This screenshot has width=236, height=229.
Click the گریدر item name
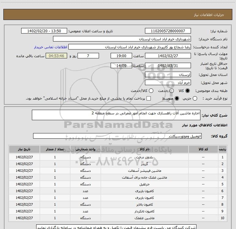coord(144,164)
